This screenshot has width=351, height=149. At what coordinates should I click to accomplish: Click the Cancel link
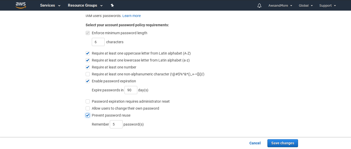click(x=255, y=143)
